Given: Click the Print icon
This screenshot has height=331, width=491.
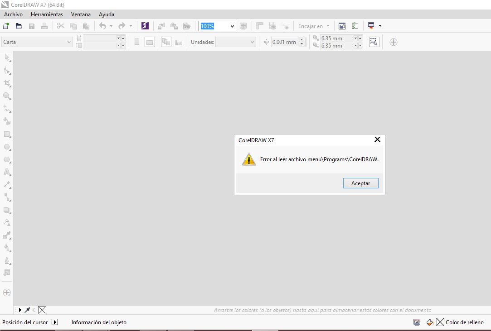Looking at the screenshot, I should (44, 26).
